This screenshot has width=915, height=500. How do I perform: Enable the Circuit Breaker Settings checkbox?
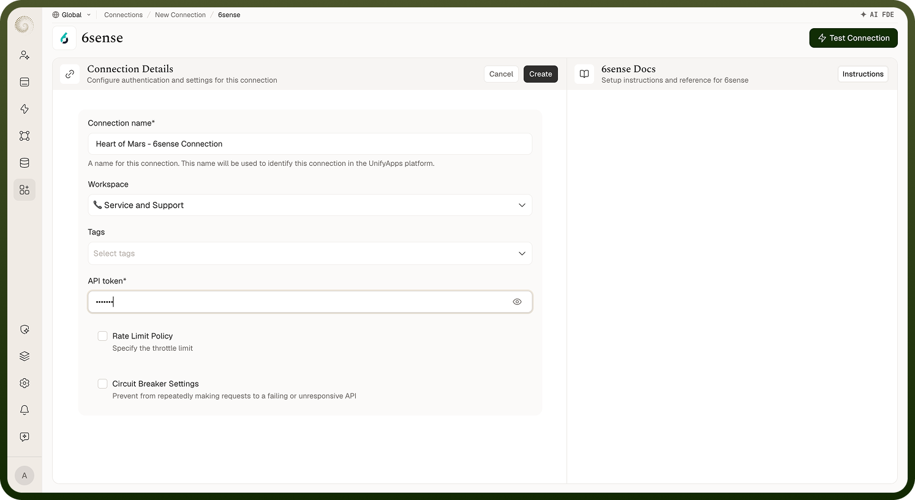point(103,384)
